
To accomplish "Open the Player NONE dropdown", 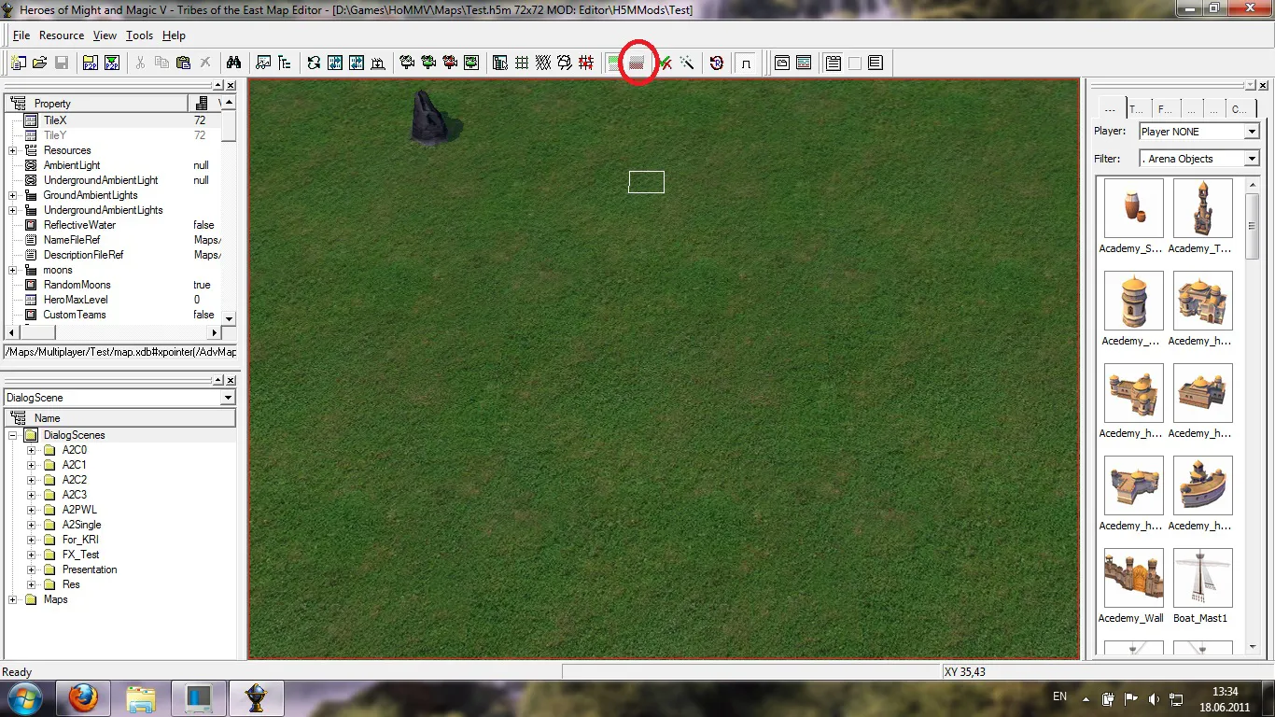I will [x=1199, y=132].
